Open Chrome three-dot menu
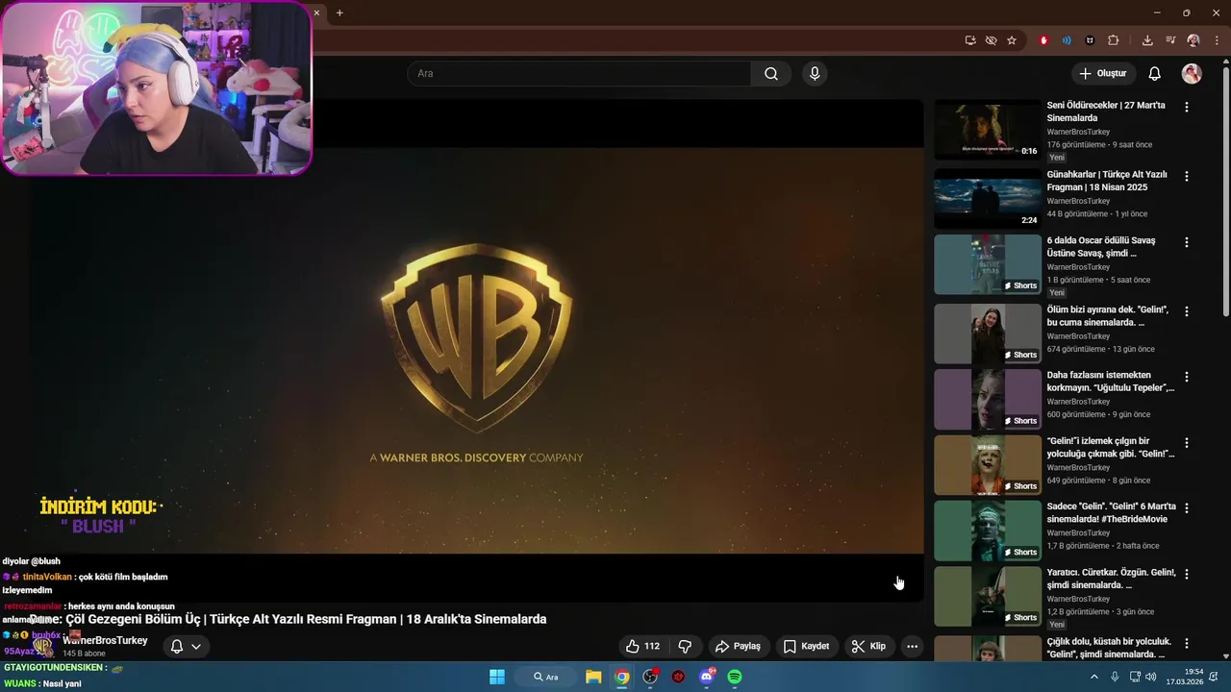The width and height of the screenshot is (1231, 692). point(1218,40)
